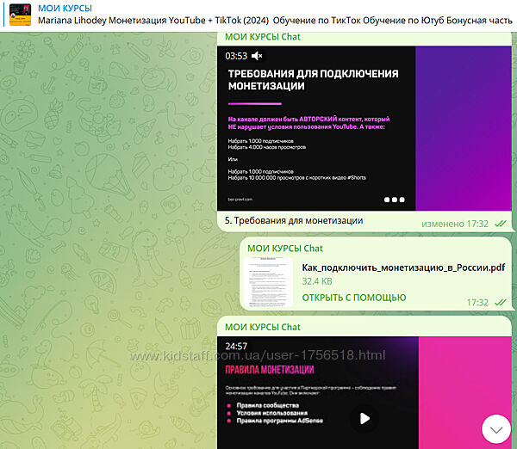517x449 pixels.
Task: Click the three dots on first video slide
Action: [393, 200]
